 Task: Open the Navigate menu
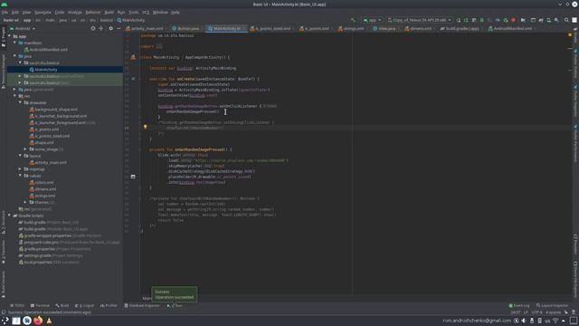43,12
